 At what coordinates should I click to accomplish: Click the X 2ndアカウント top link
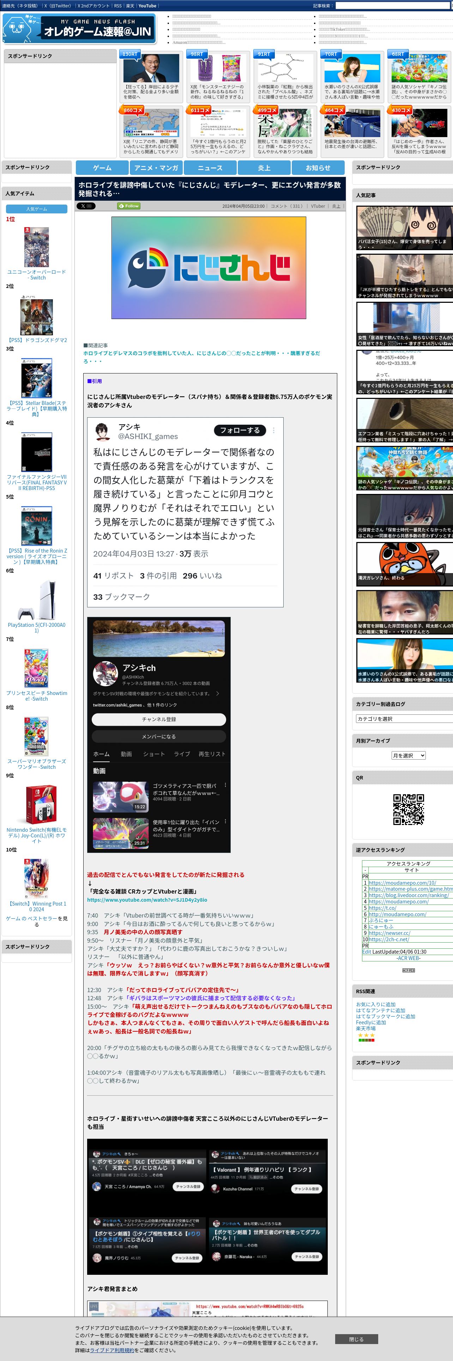[93, 6]
